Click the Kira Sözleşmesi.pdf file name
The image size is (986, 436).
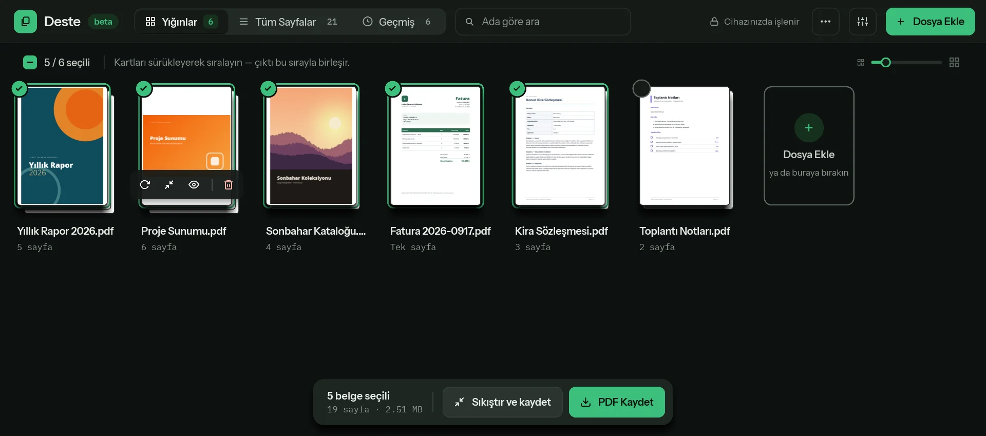[561, 231]
